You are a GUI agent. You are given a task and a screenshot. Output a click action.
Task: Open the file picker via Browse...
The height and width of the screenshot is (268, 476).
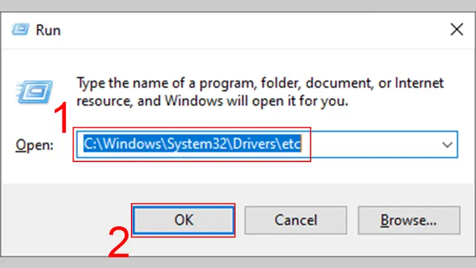click(x=409, y=220)
